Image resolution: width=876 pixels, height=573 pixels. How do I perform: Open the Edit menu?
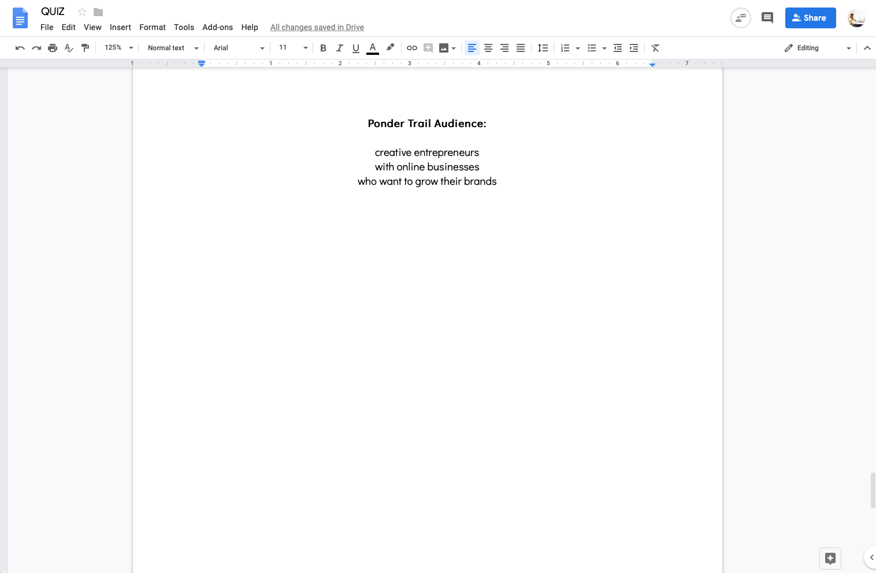(x=69, y=27)
